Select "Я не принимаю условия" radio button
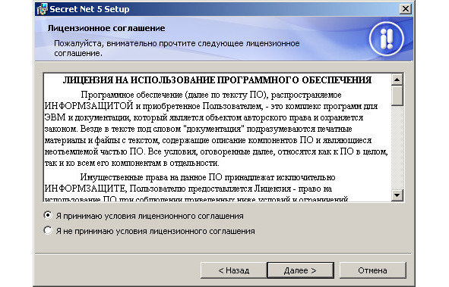Screen dimensions: 449x287 tap(48, 230)
